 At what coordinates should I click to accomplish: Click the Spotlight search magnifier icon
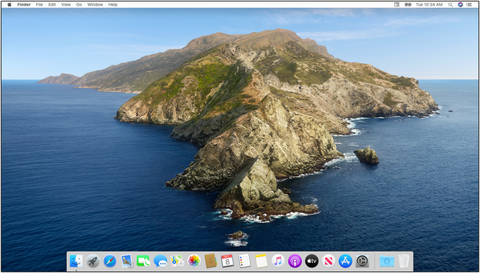(x=450, y=4)
